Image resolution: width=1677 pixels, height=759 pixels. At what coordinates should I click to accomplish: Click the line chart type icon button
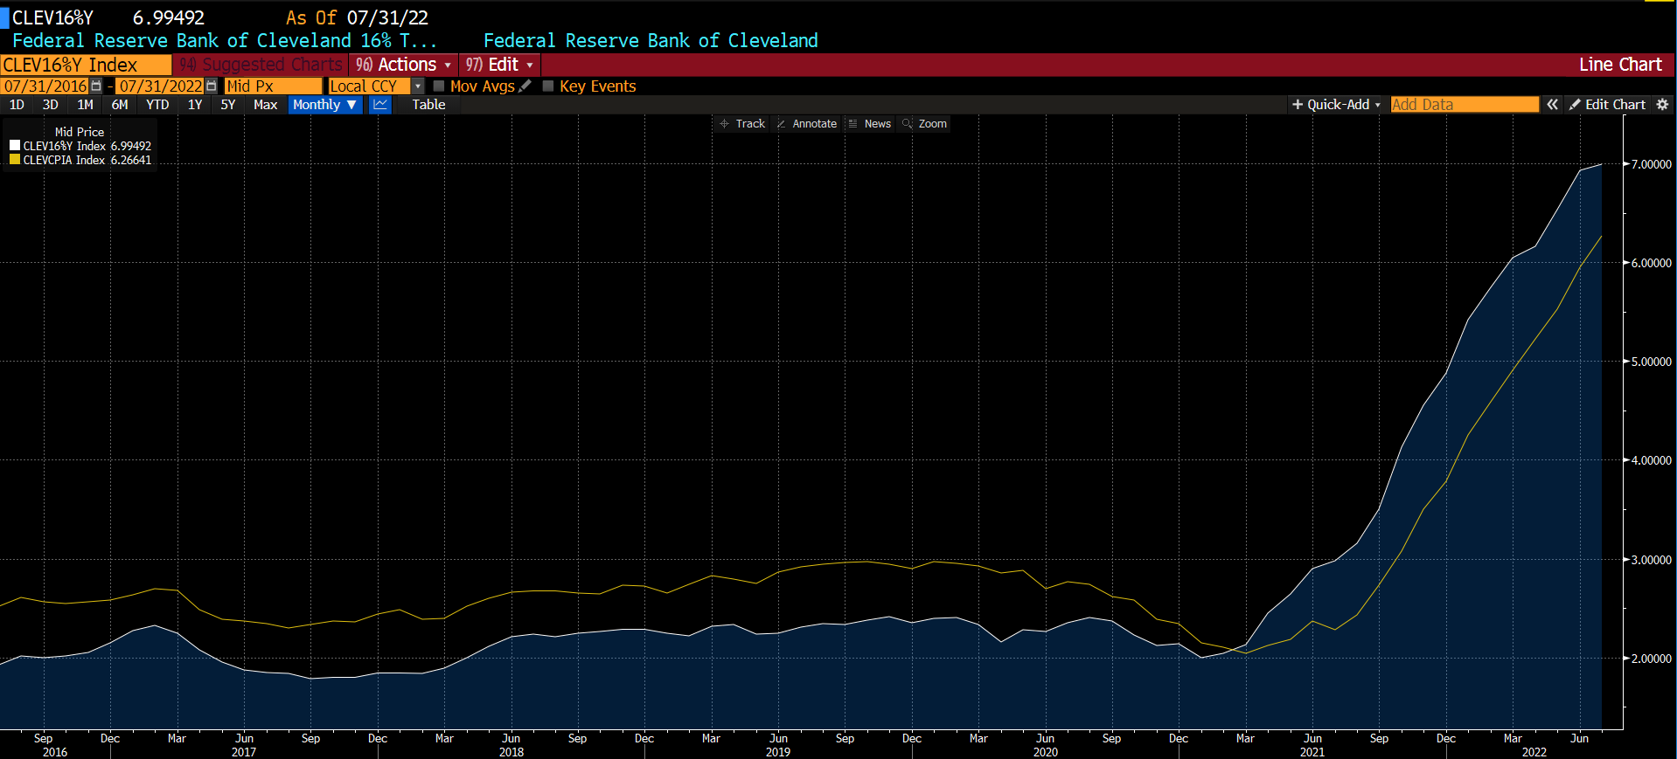[380, 105]
